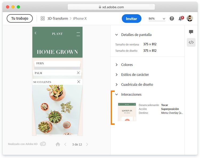Close the SUCCULENTS card with its X
This screenshot has width=200, height=158.
79,82
